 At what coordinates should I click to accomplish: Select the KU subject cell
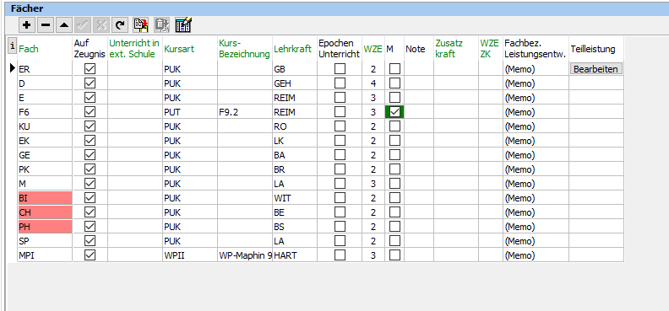[46, 126]
